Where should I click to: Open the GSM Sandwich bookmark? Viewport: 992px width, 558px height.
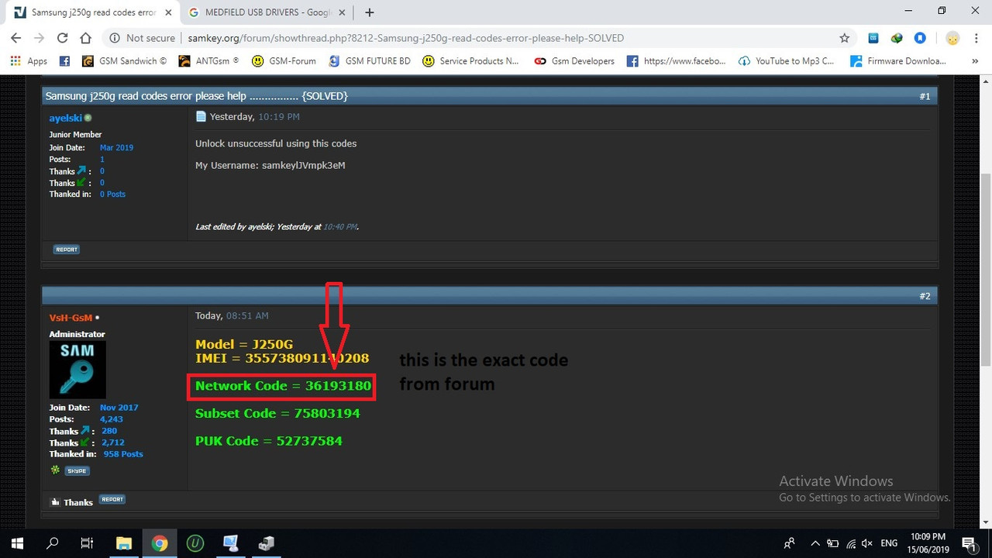[124, 60]
